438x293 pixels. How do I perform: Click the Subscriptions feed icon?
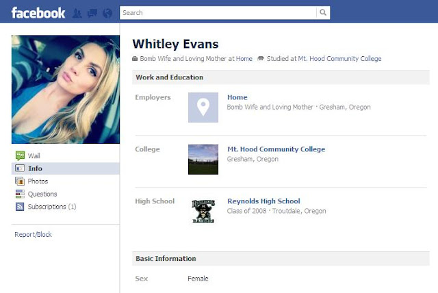click(20, 207)
